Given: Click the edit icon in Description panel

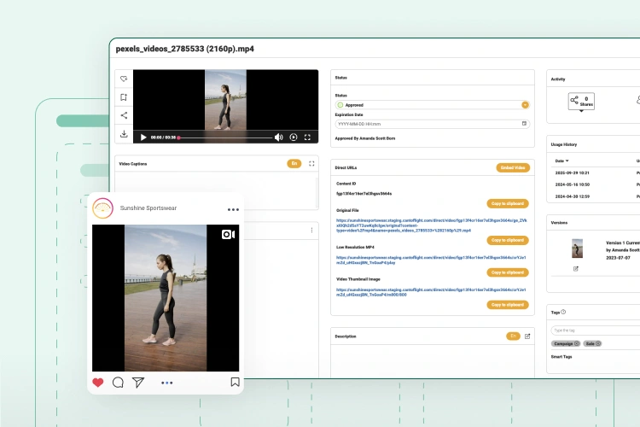Looking at the screenshot, I should [527, 336].
